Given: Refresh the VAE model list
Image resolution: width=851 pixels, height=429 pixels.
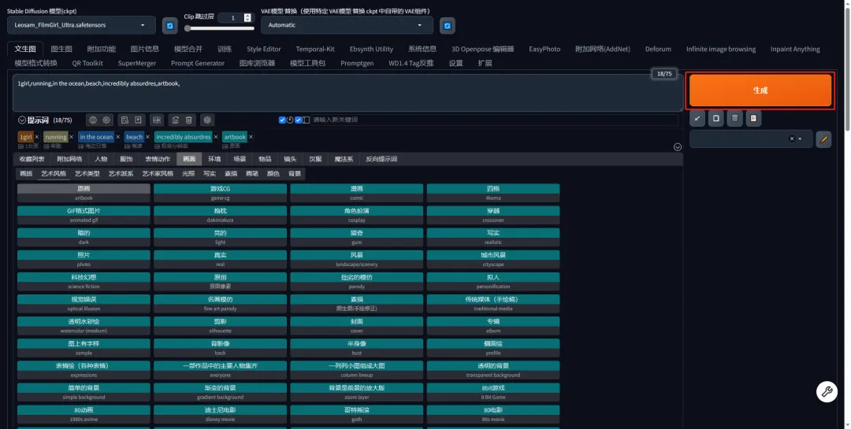Looking at the screenshot, I should [x=448, y=25].
